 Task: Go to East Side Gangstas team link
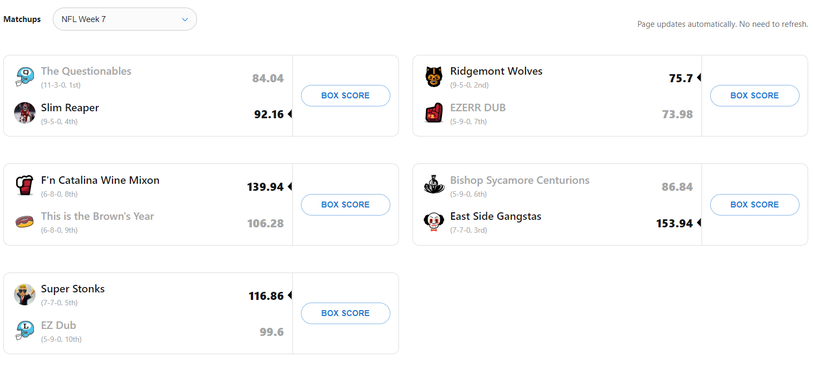click(495, 217)
